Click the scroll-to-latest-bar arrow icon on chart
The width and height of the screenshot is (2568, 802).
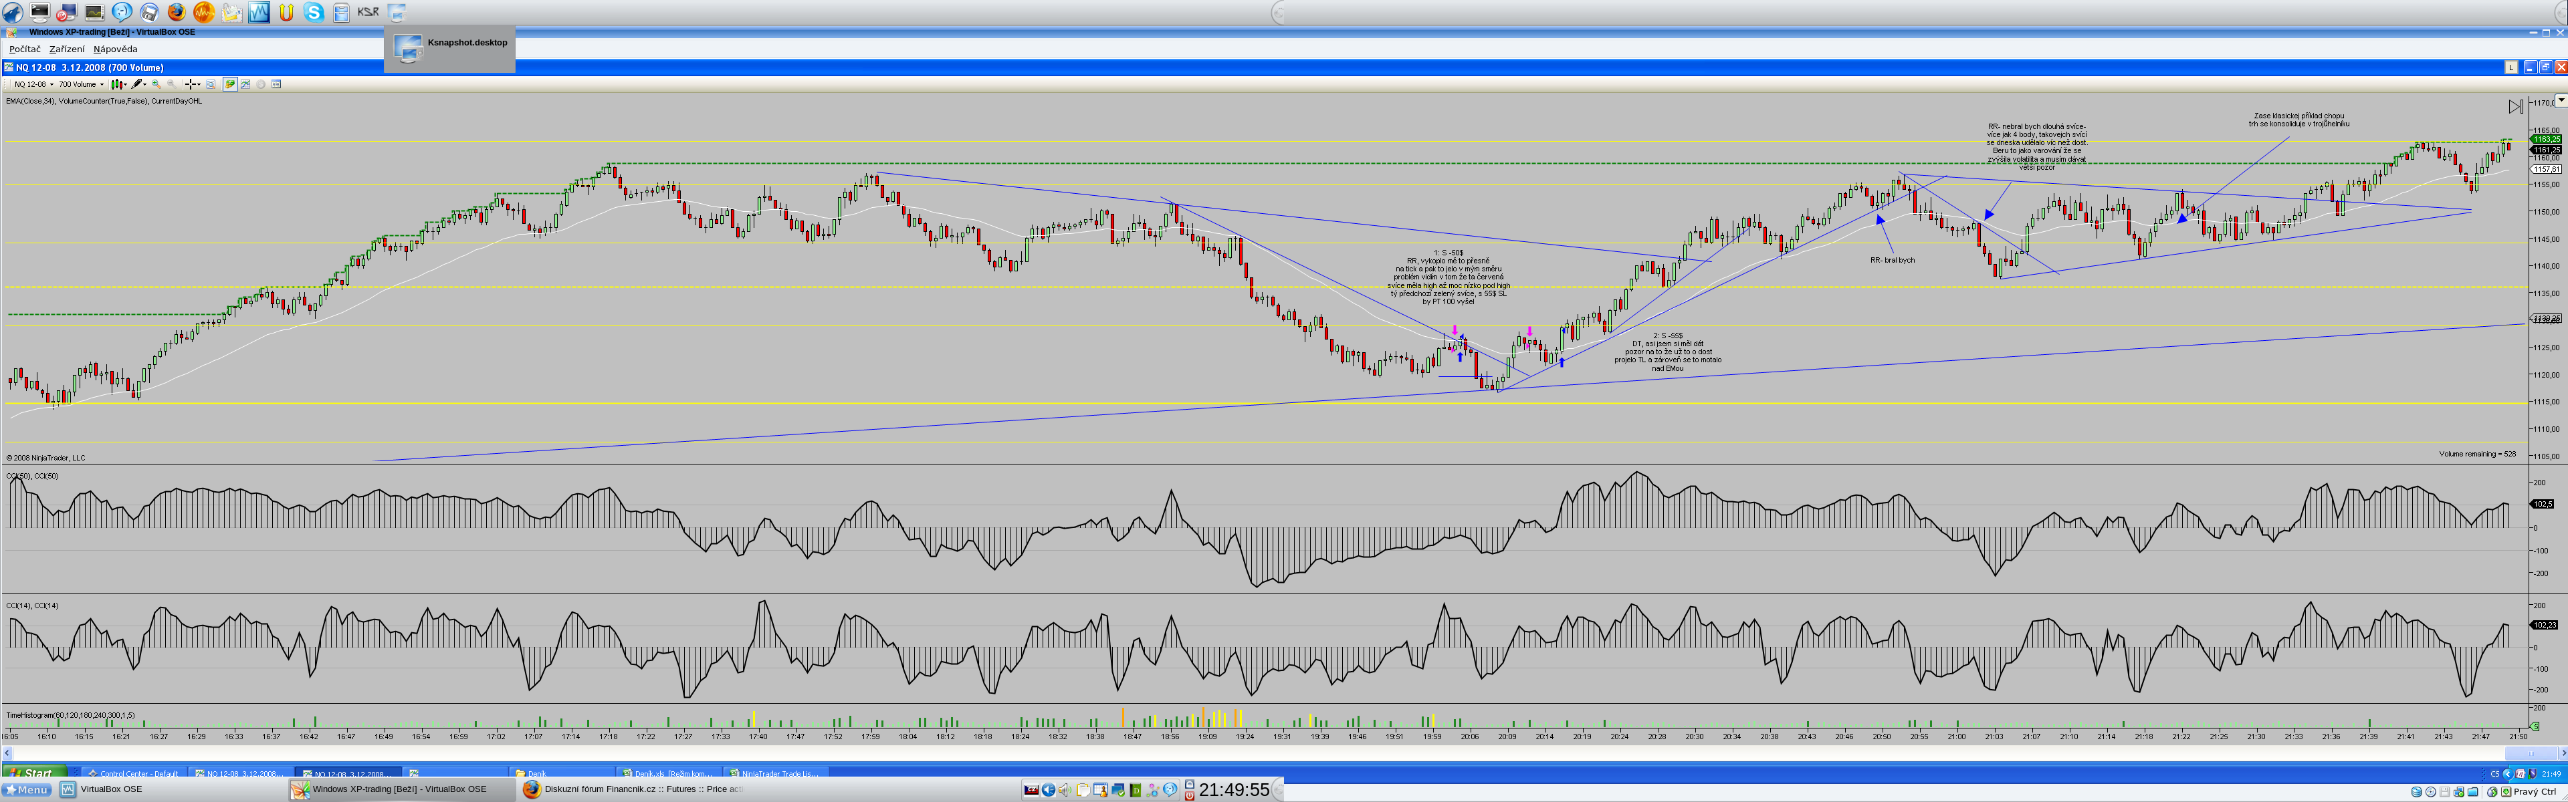2515,106
